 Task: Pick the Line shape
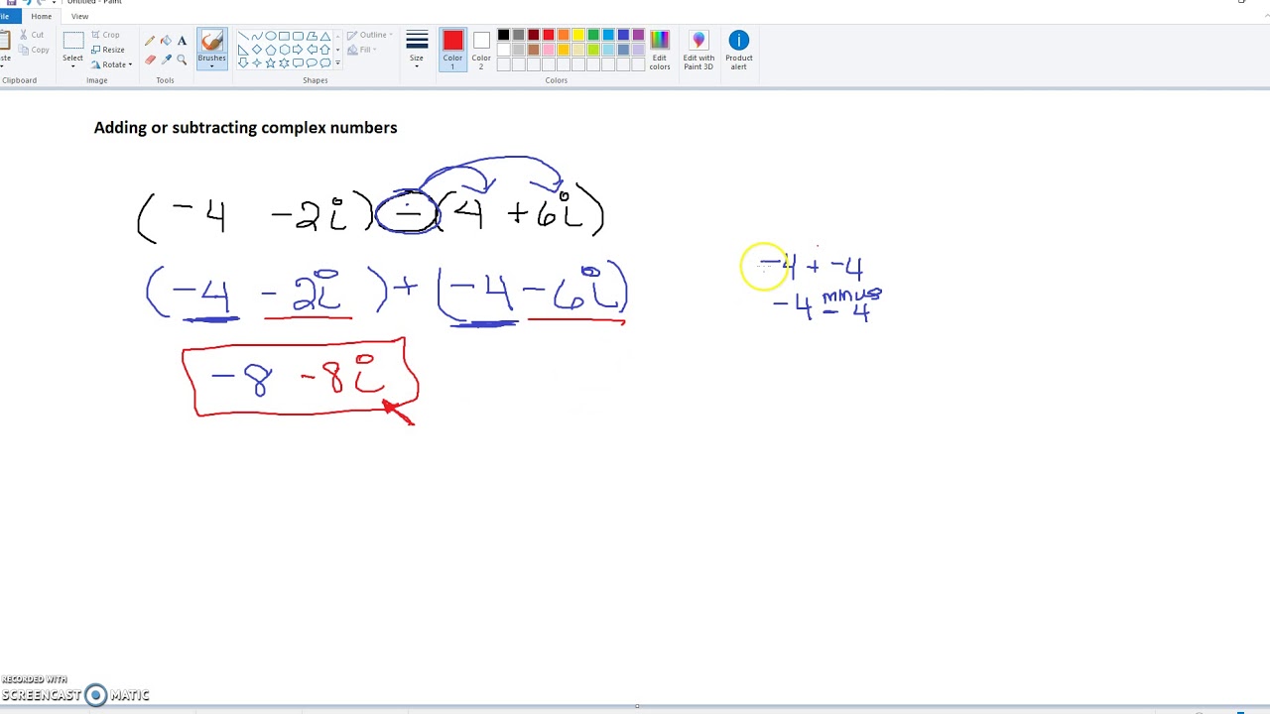[243, 36]
